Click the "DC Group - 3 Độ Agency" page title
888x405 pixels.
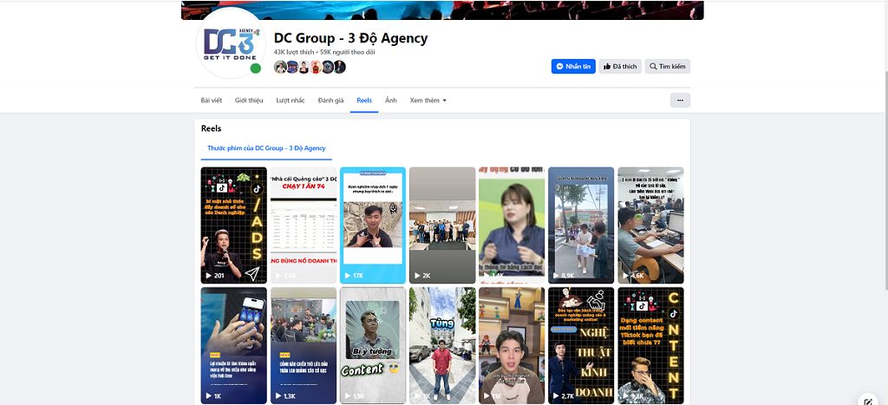350,38
